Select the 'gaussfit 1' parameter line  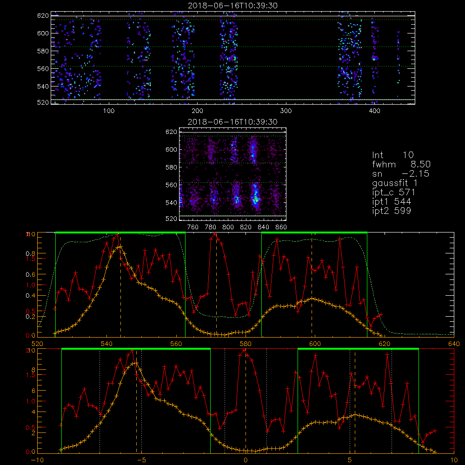pyautogui.click(x=395, y=183)
